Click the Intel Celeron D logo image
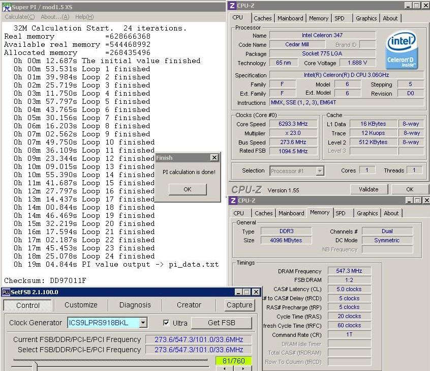Screen dimensions: 430x371 (402, 50)
